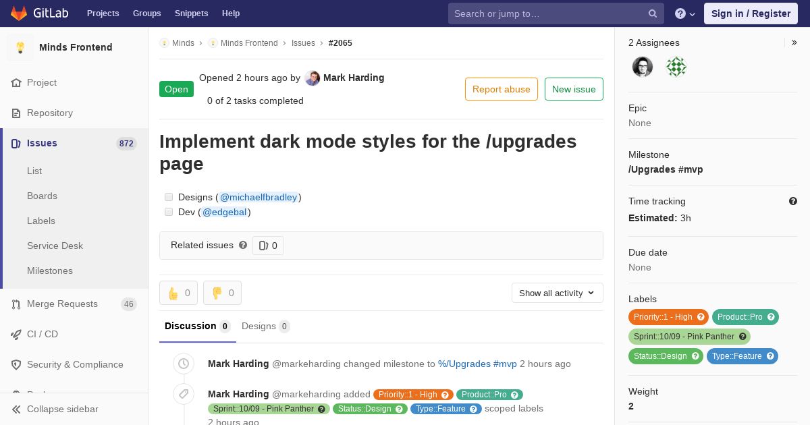810x425 pixels.
Task: Open the %/Upgrades #mvp milestone link in activity
Action: [x=477, y=364]
